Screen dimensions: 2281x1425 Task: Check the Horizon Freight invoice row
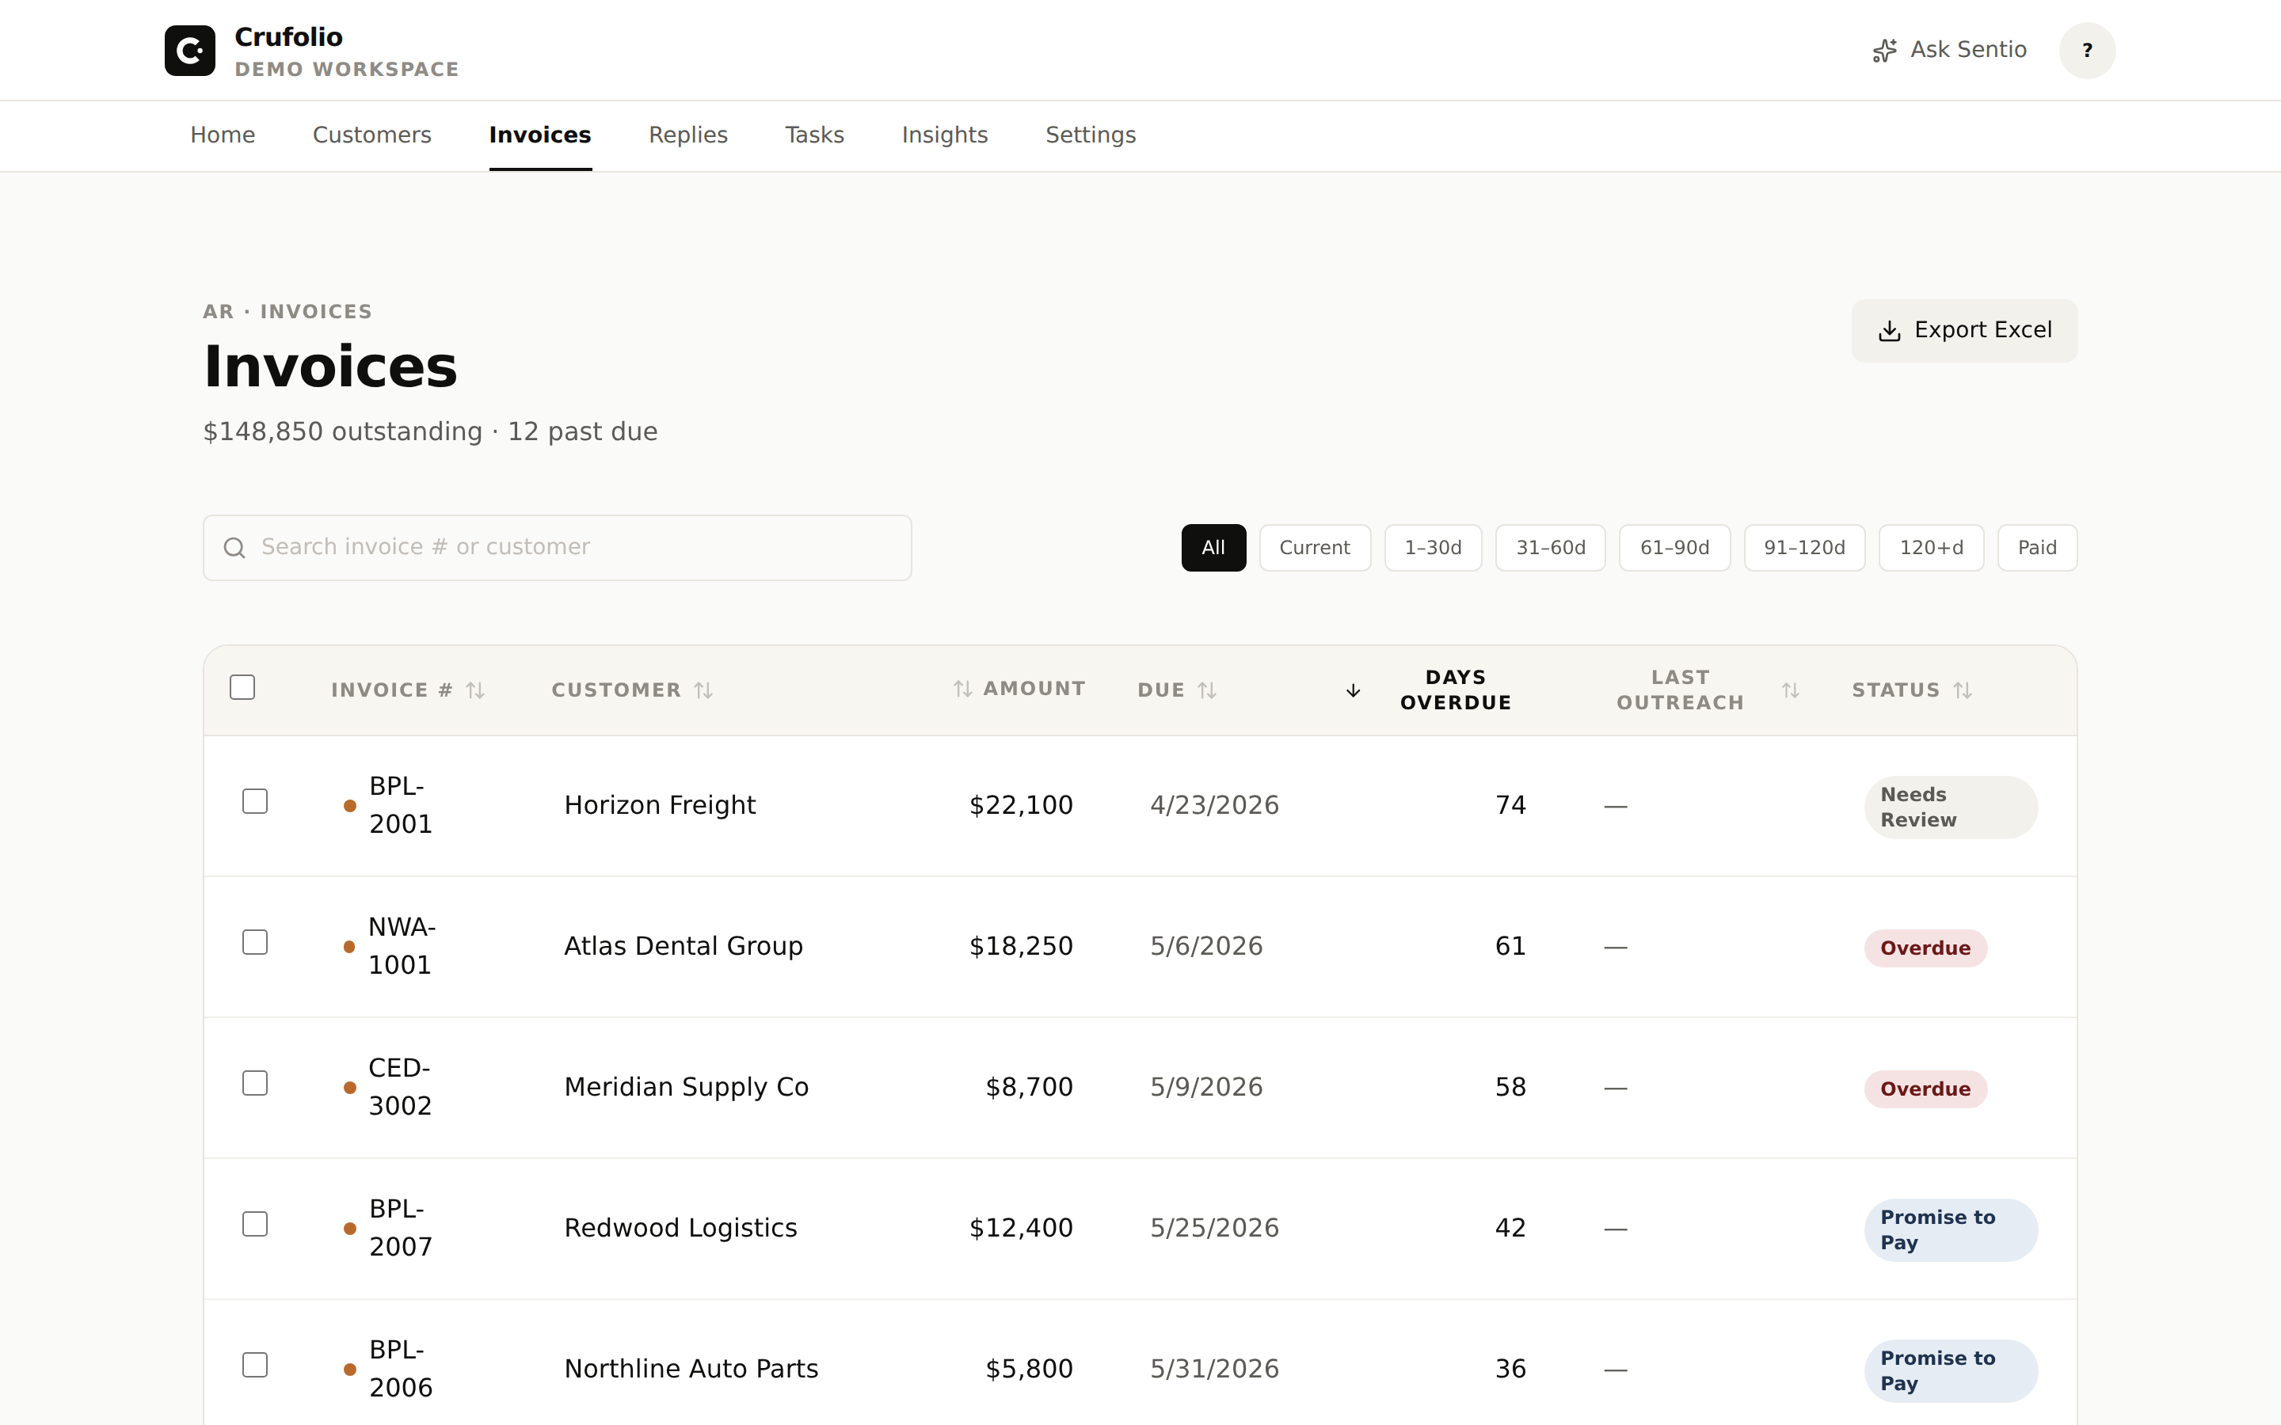[254, 801]
